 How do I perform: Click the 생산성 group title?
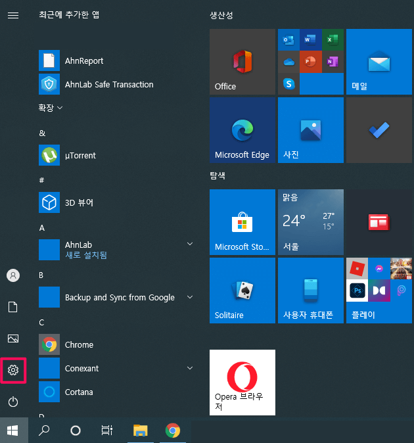coord(221,15)
